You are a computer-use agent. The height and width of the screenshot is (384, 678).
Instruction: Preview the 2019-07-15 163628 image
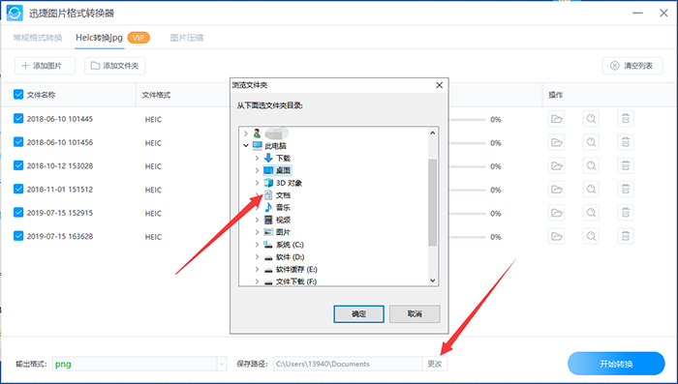click(x=591, y=236)
